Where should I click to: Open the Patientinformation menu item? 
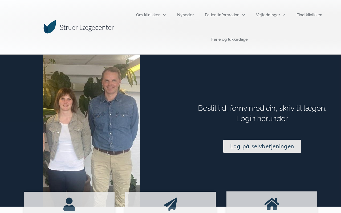pyautogui.click(x=222, y=15)
